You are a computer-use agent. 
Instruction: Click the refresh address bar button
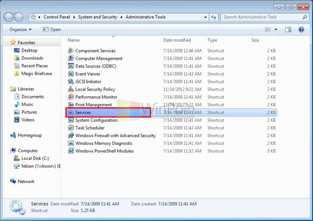tap(214, 17)
